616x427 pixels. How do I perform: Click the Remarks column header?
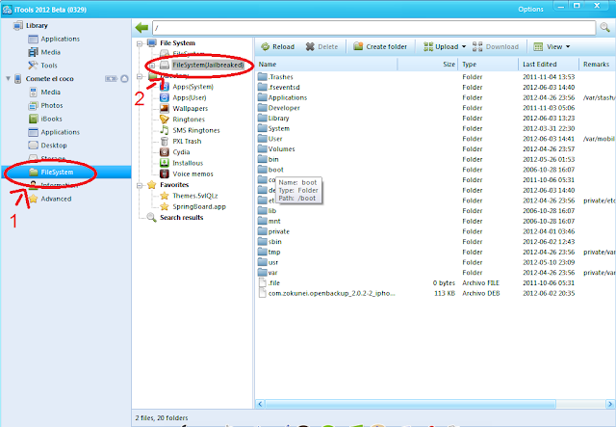click(597, 65)
